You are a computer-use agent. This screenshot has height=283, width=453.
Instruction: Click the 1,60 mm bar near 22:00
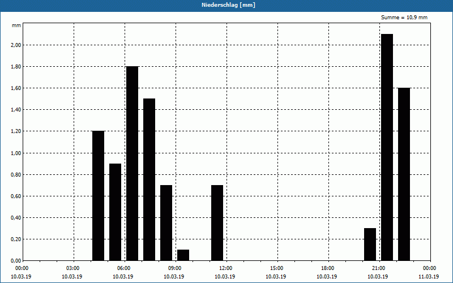point(404,174)
